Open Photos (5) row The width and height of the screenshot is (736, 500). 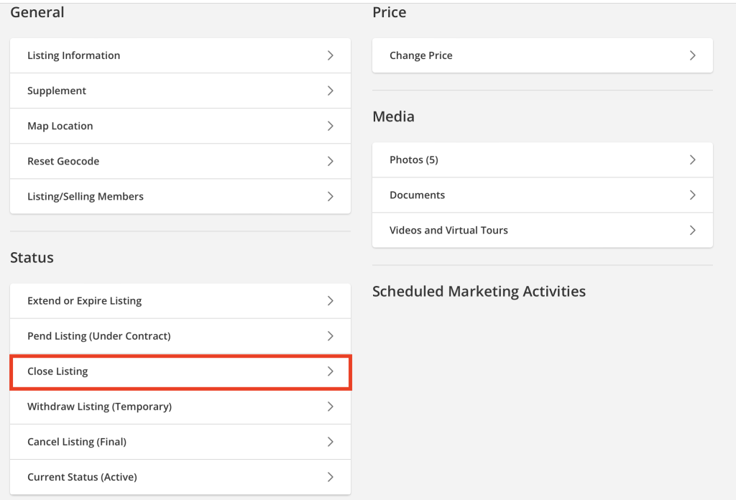[543, 159]
